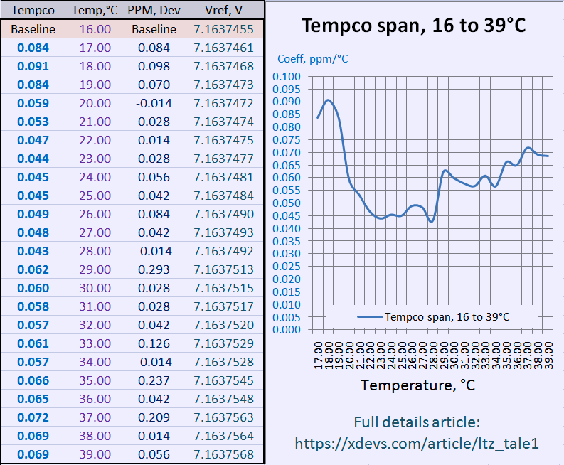The height and width of the screenshot is (465, 564).
Task: Select the Temperature, °C axis title
Action: 417,385
